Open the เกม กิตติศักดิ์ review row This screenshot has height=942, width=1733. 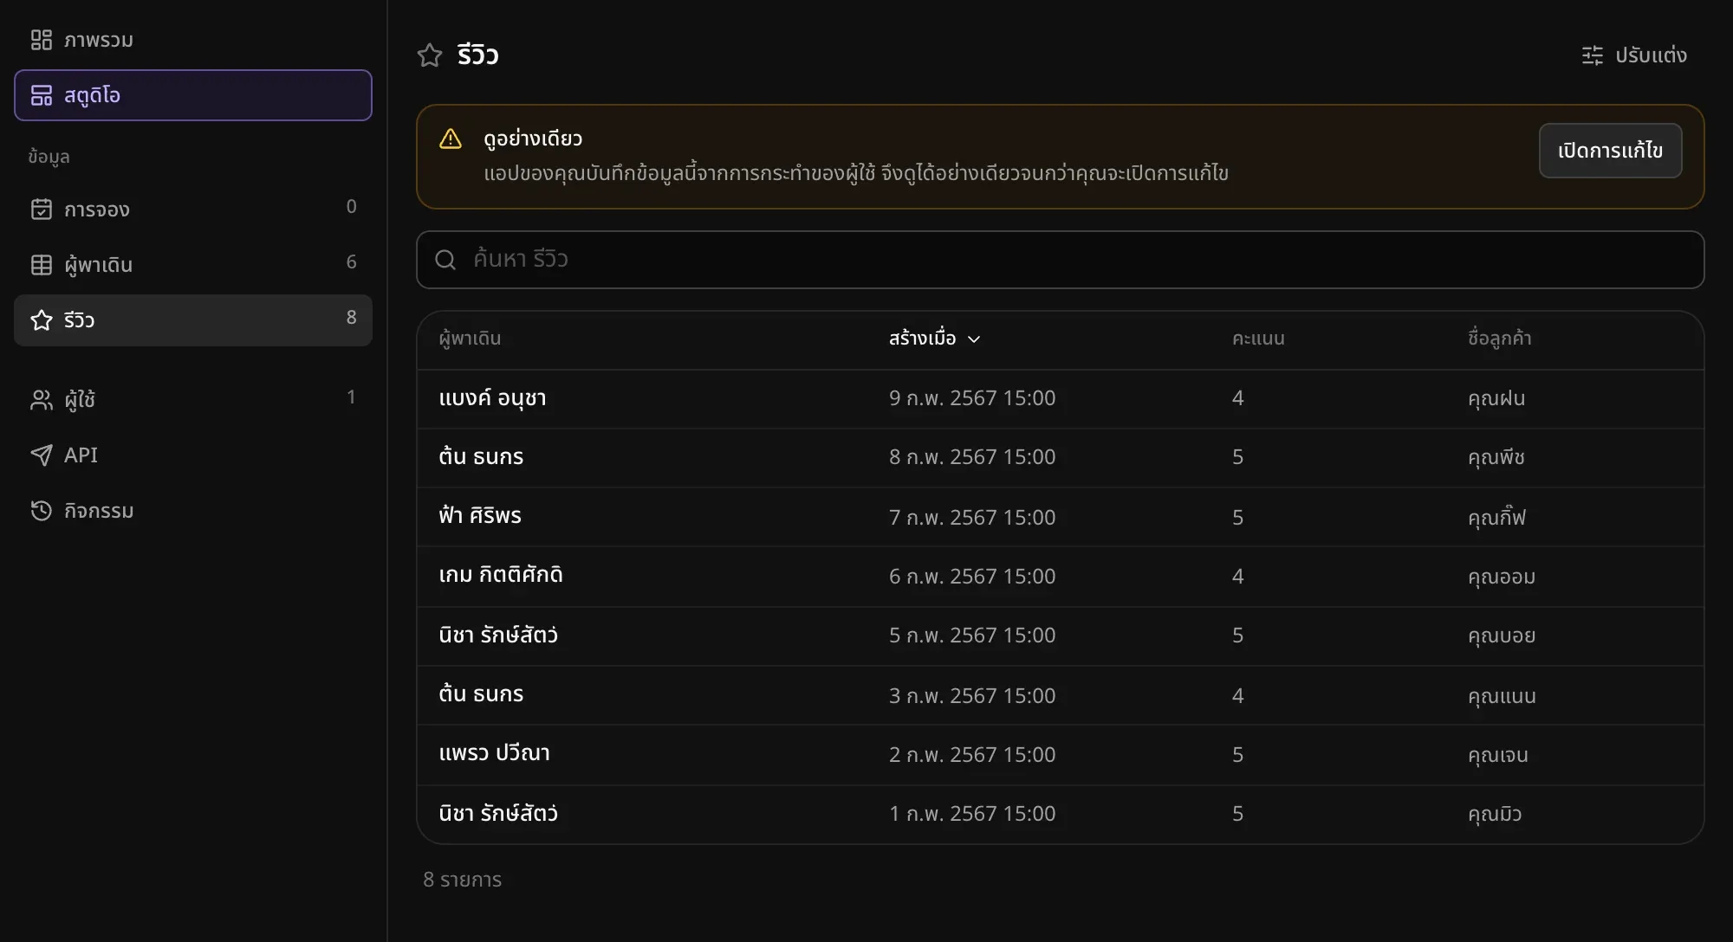click(1060, 576)
